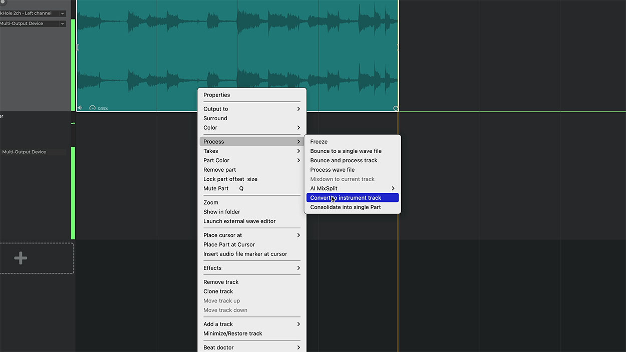Choose Freeze from Process submenu

[x=319, y=142]
